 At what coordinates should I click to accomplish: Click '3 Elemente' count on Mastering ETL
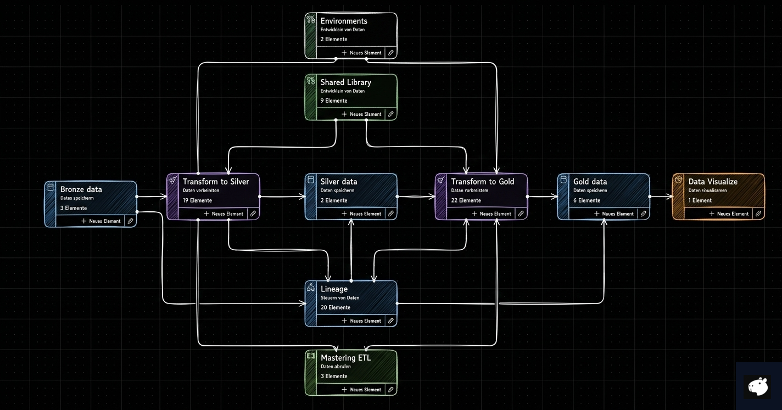[x=334, y=376]
